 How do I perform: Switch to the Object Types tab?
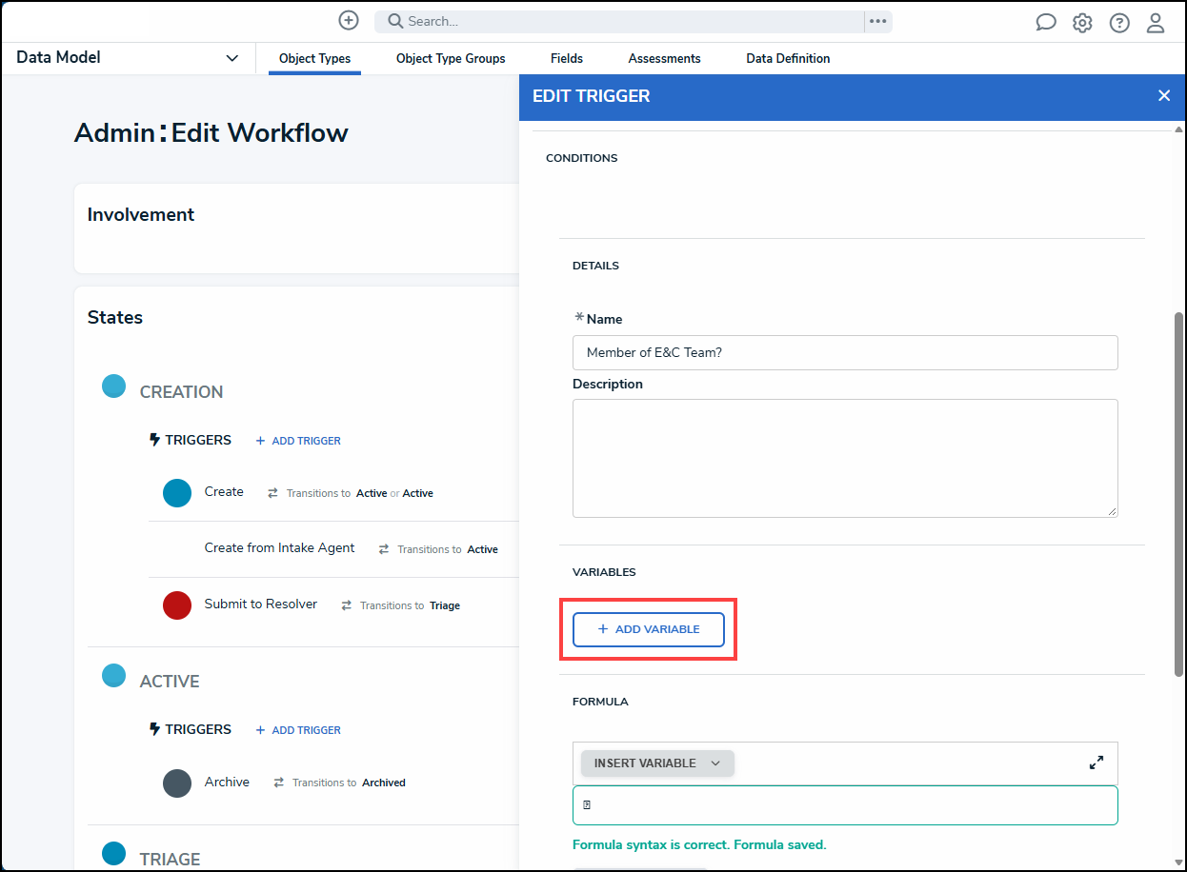314,58
